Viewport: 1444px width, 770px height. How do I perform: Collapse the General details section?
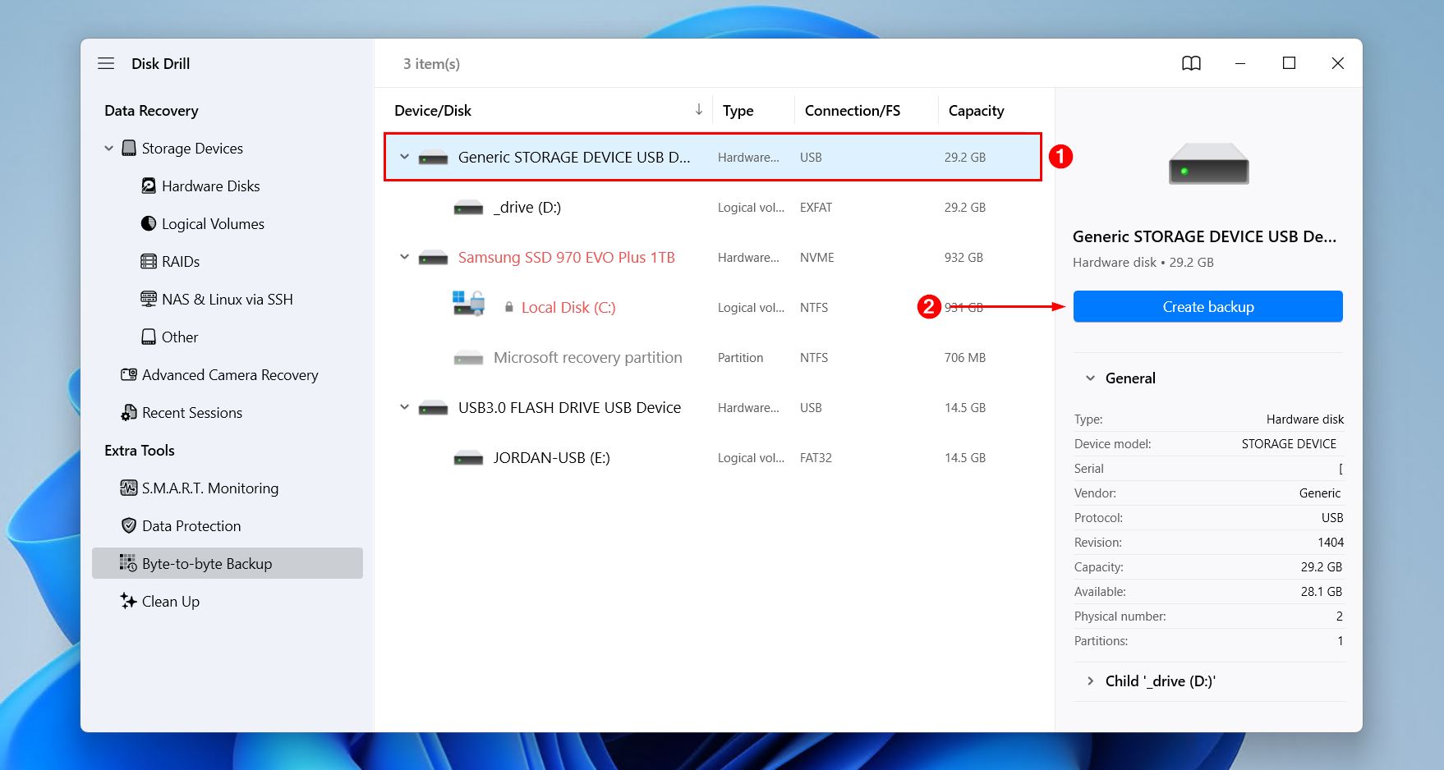pos(1090,378)
